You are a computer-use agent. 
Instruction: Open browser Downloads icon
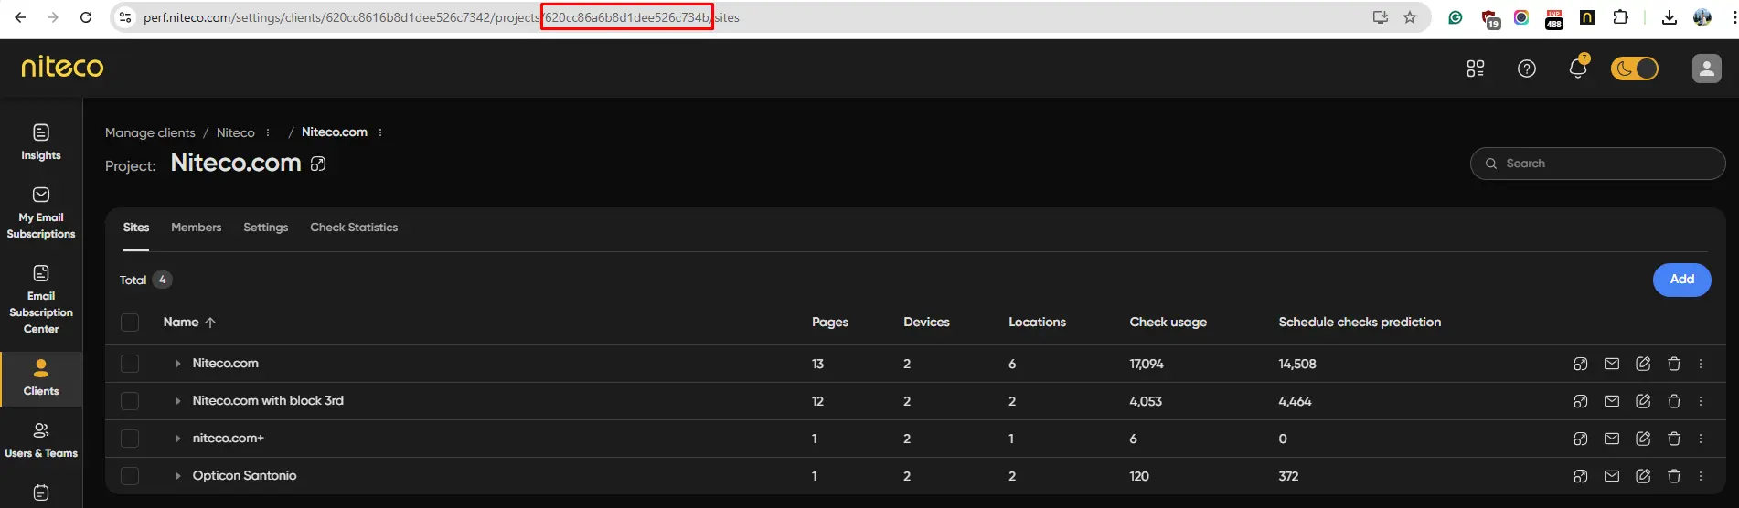(1669, 17)
